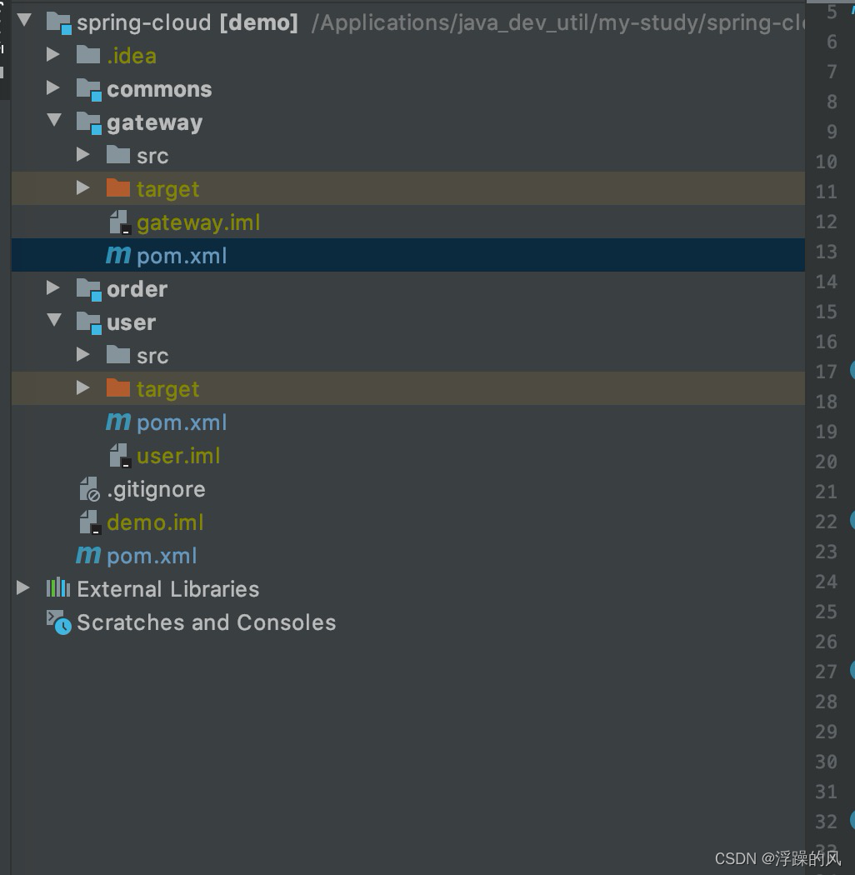Click editor gutter line number 20
This screenshot has height=875, width=855.
(826, 462)
